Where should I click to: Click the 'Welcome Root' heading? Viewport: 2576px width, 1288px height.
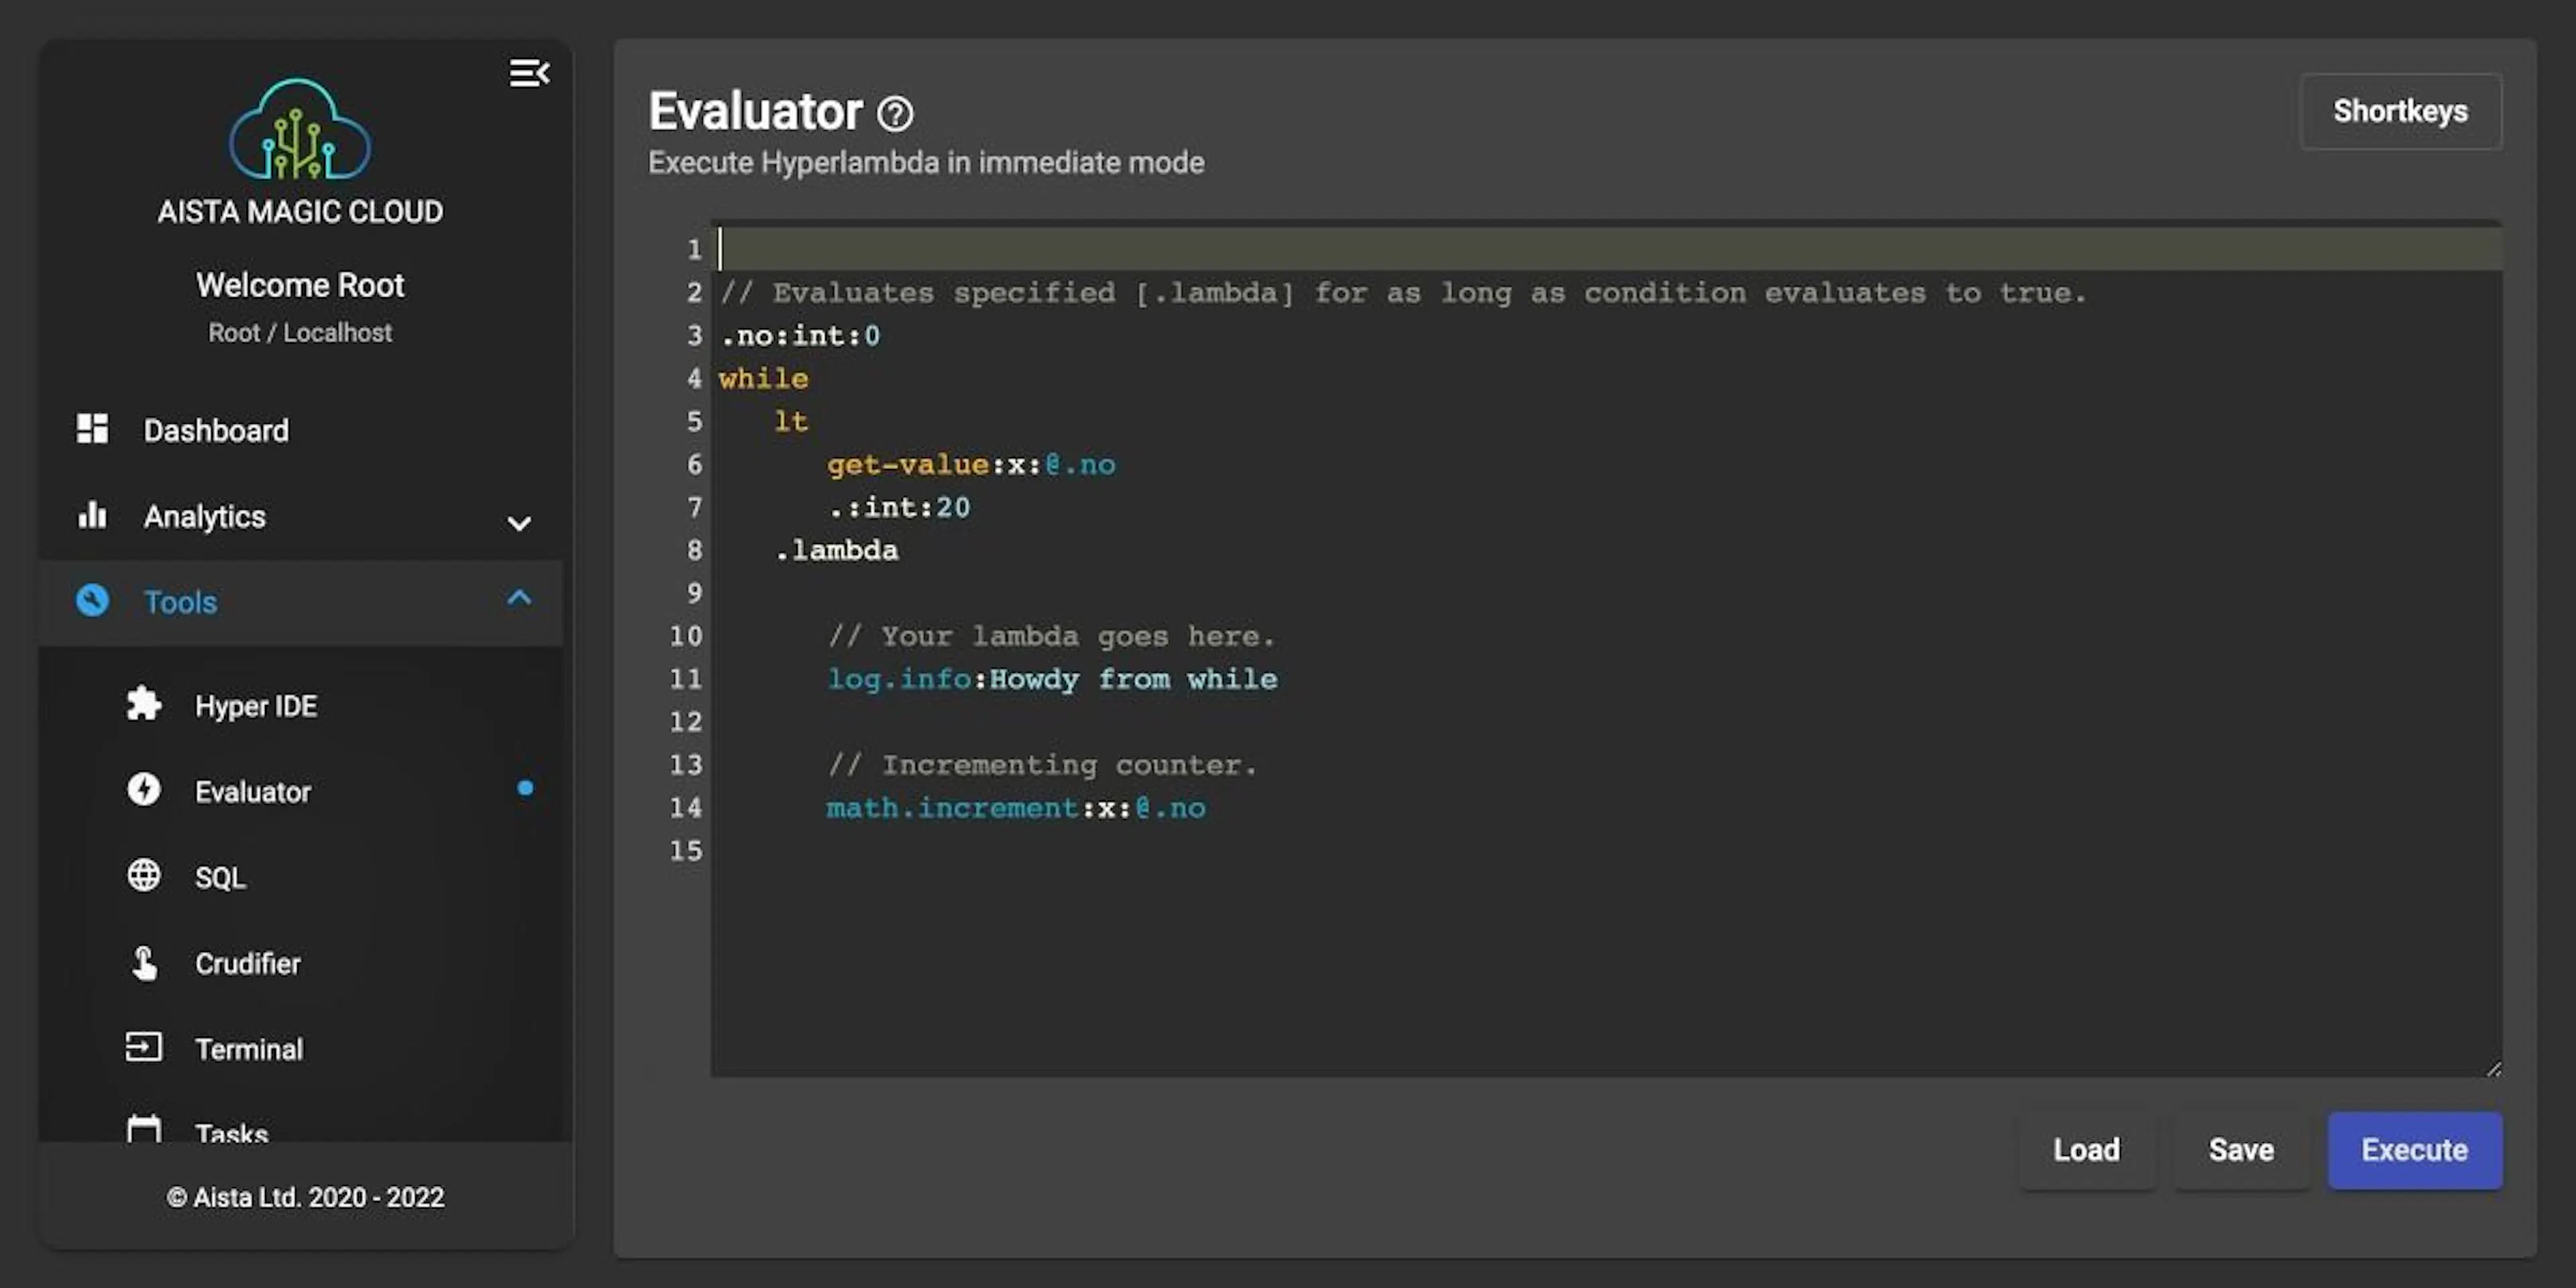point(300,285)
